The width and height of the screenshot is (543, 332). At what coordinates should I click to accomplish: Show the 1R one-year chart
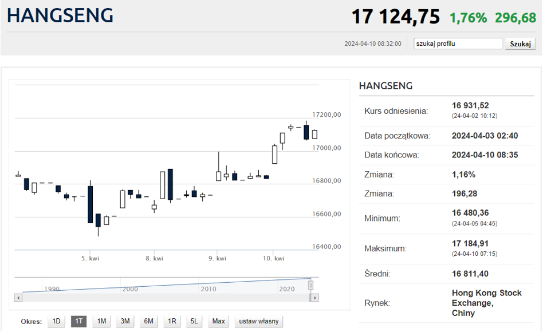point(172,321)
